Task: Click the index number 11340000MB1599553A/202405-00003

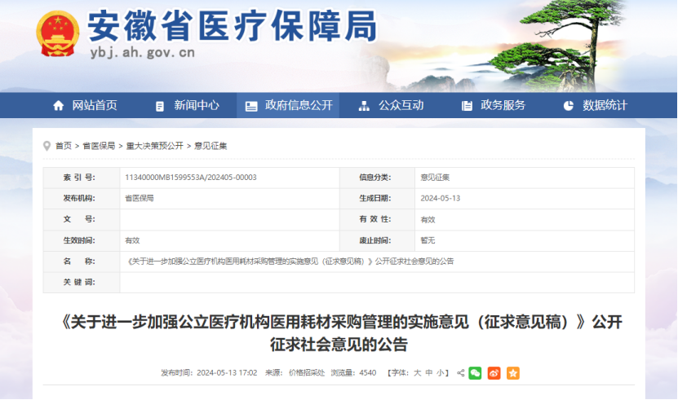Action: coord(190,177)
